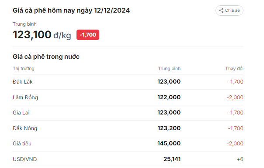
Task: Click the Thị trường column header
Action: (24, 69)
